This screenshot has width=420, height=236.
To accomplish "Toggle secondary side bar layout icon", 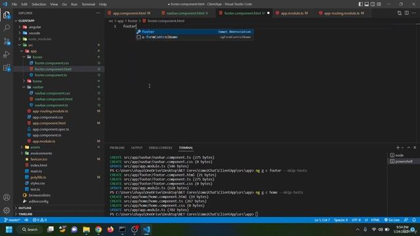I will tap(373, 4).
